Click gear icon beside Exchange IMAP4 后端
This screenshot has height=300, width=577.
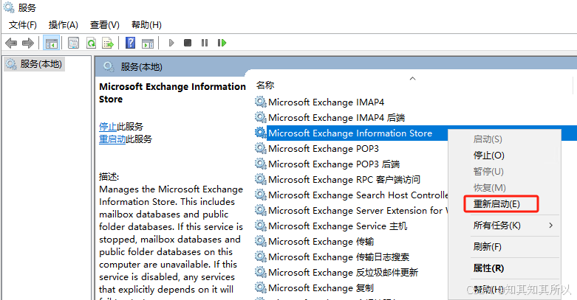(261, 117)
